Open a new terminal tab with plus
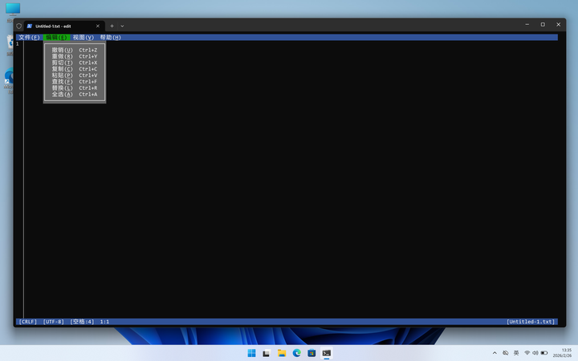The width and height of the screenshot is (578, 361). click(112, 26)
